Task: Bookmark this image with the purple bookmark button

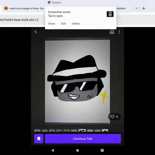Action: tap(39, 139)
